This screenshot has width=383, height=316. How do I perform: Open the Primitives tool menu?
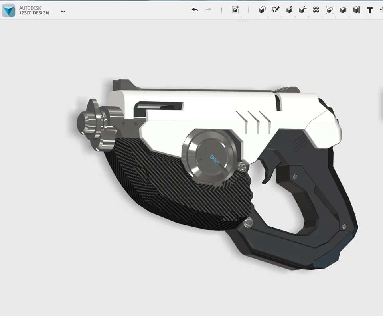click(x=262, y=10)
